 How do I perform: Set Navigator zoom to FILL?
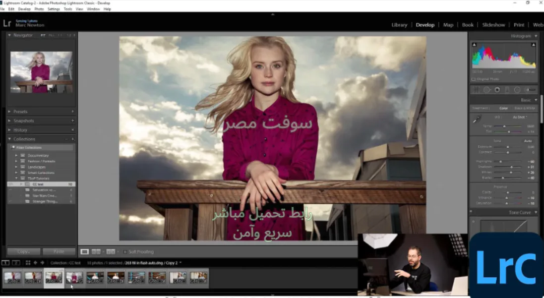52,35
